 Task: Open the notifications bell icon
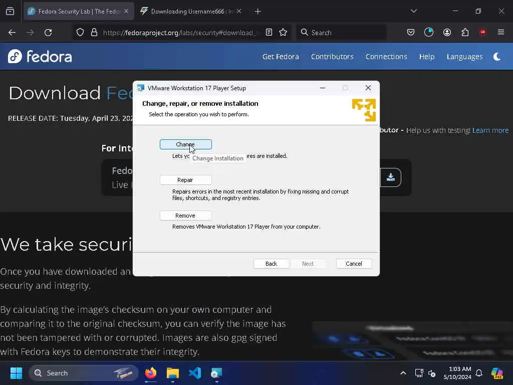tap(479, 373)
